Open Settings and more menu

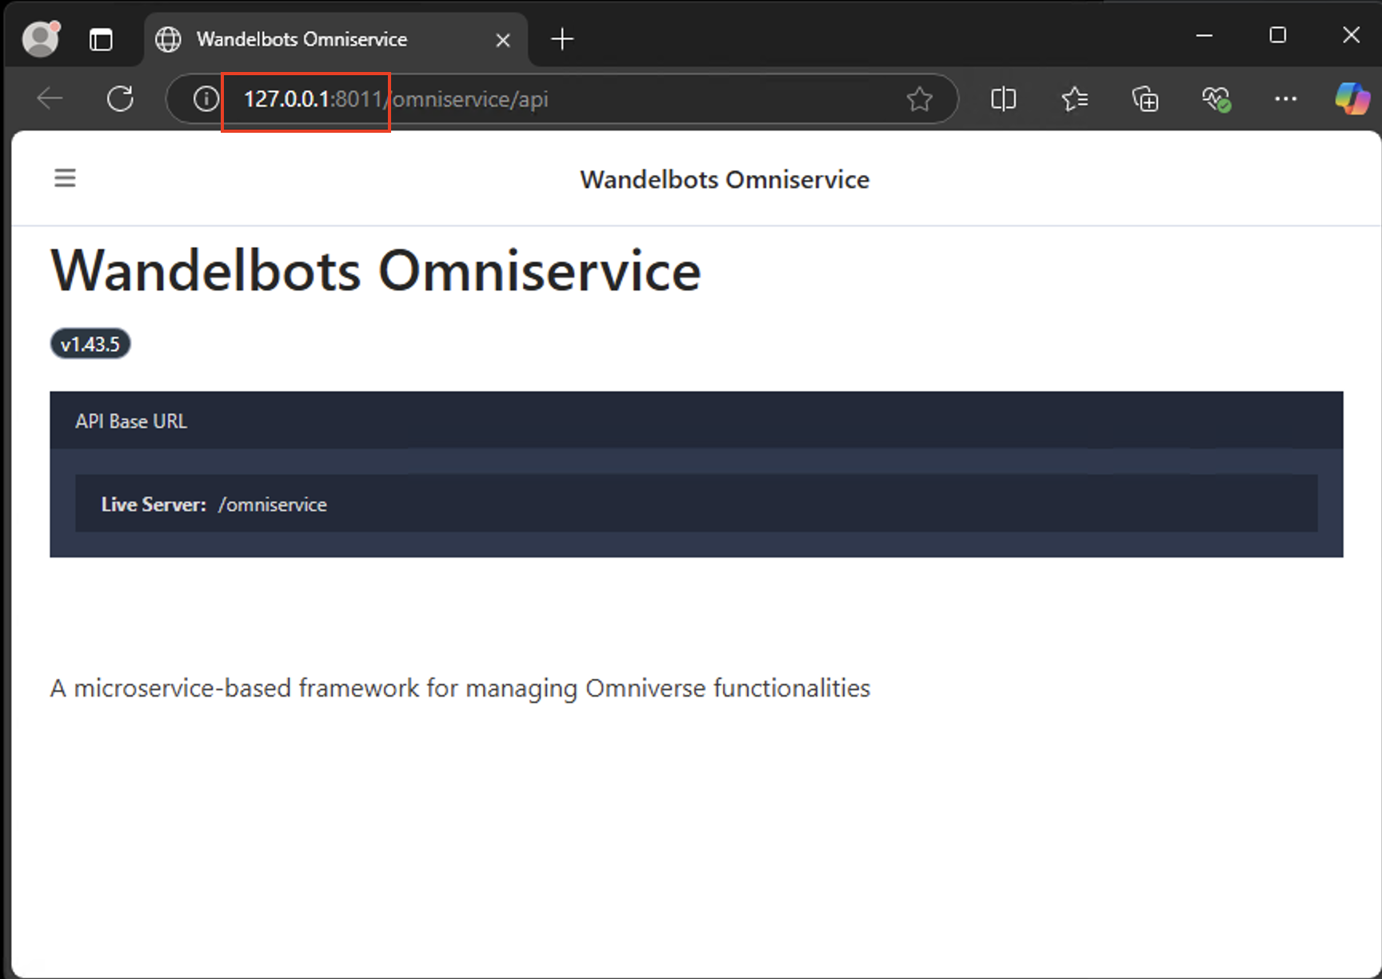pos(1285,98)
